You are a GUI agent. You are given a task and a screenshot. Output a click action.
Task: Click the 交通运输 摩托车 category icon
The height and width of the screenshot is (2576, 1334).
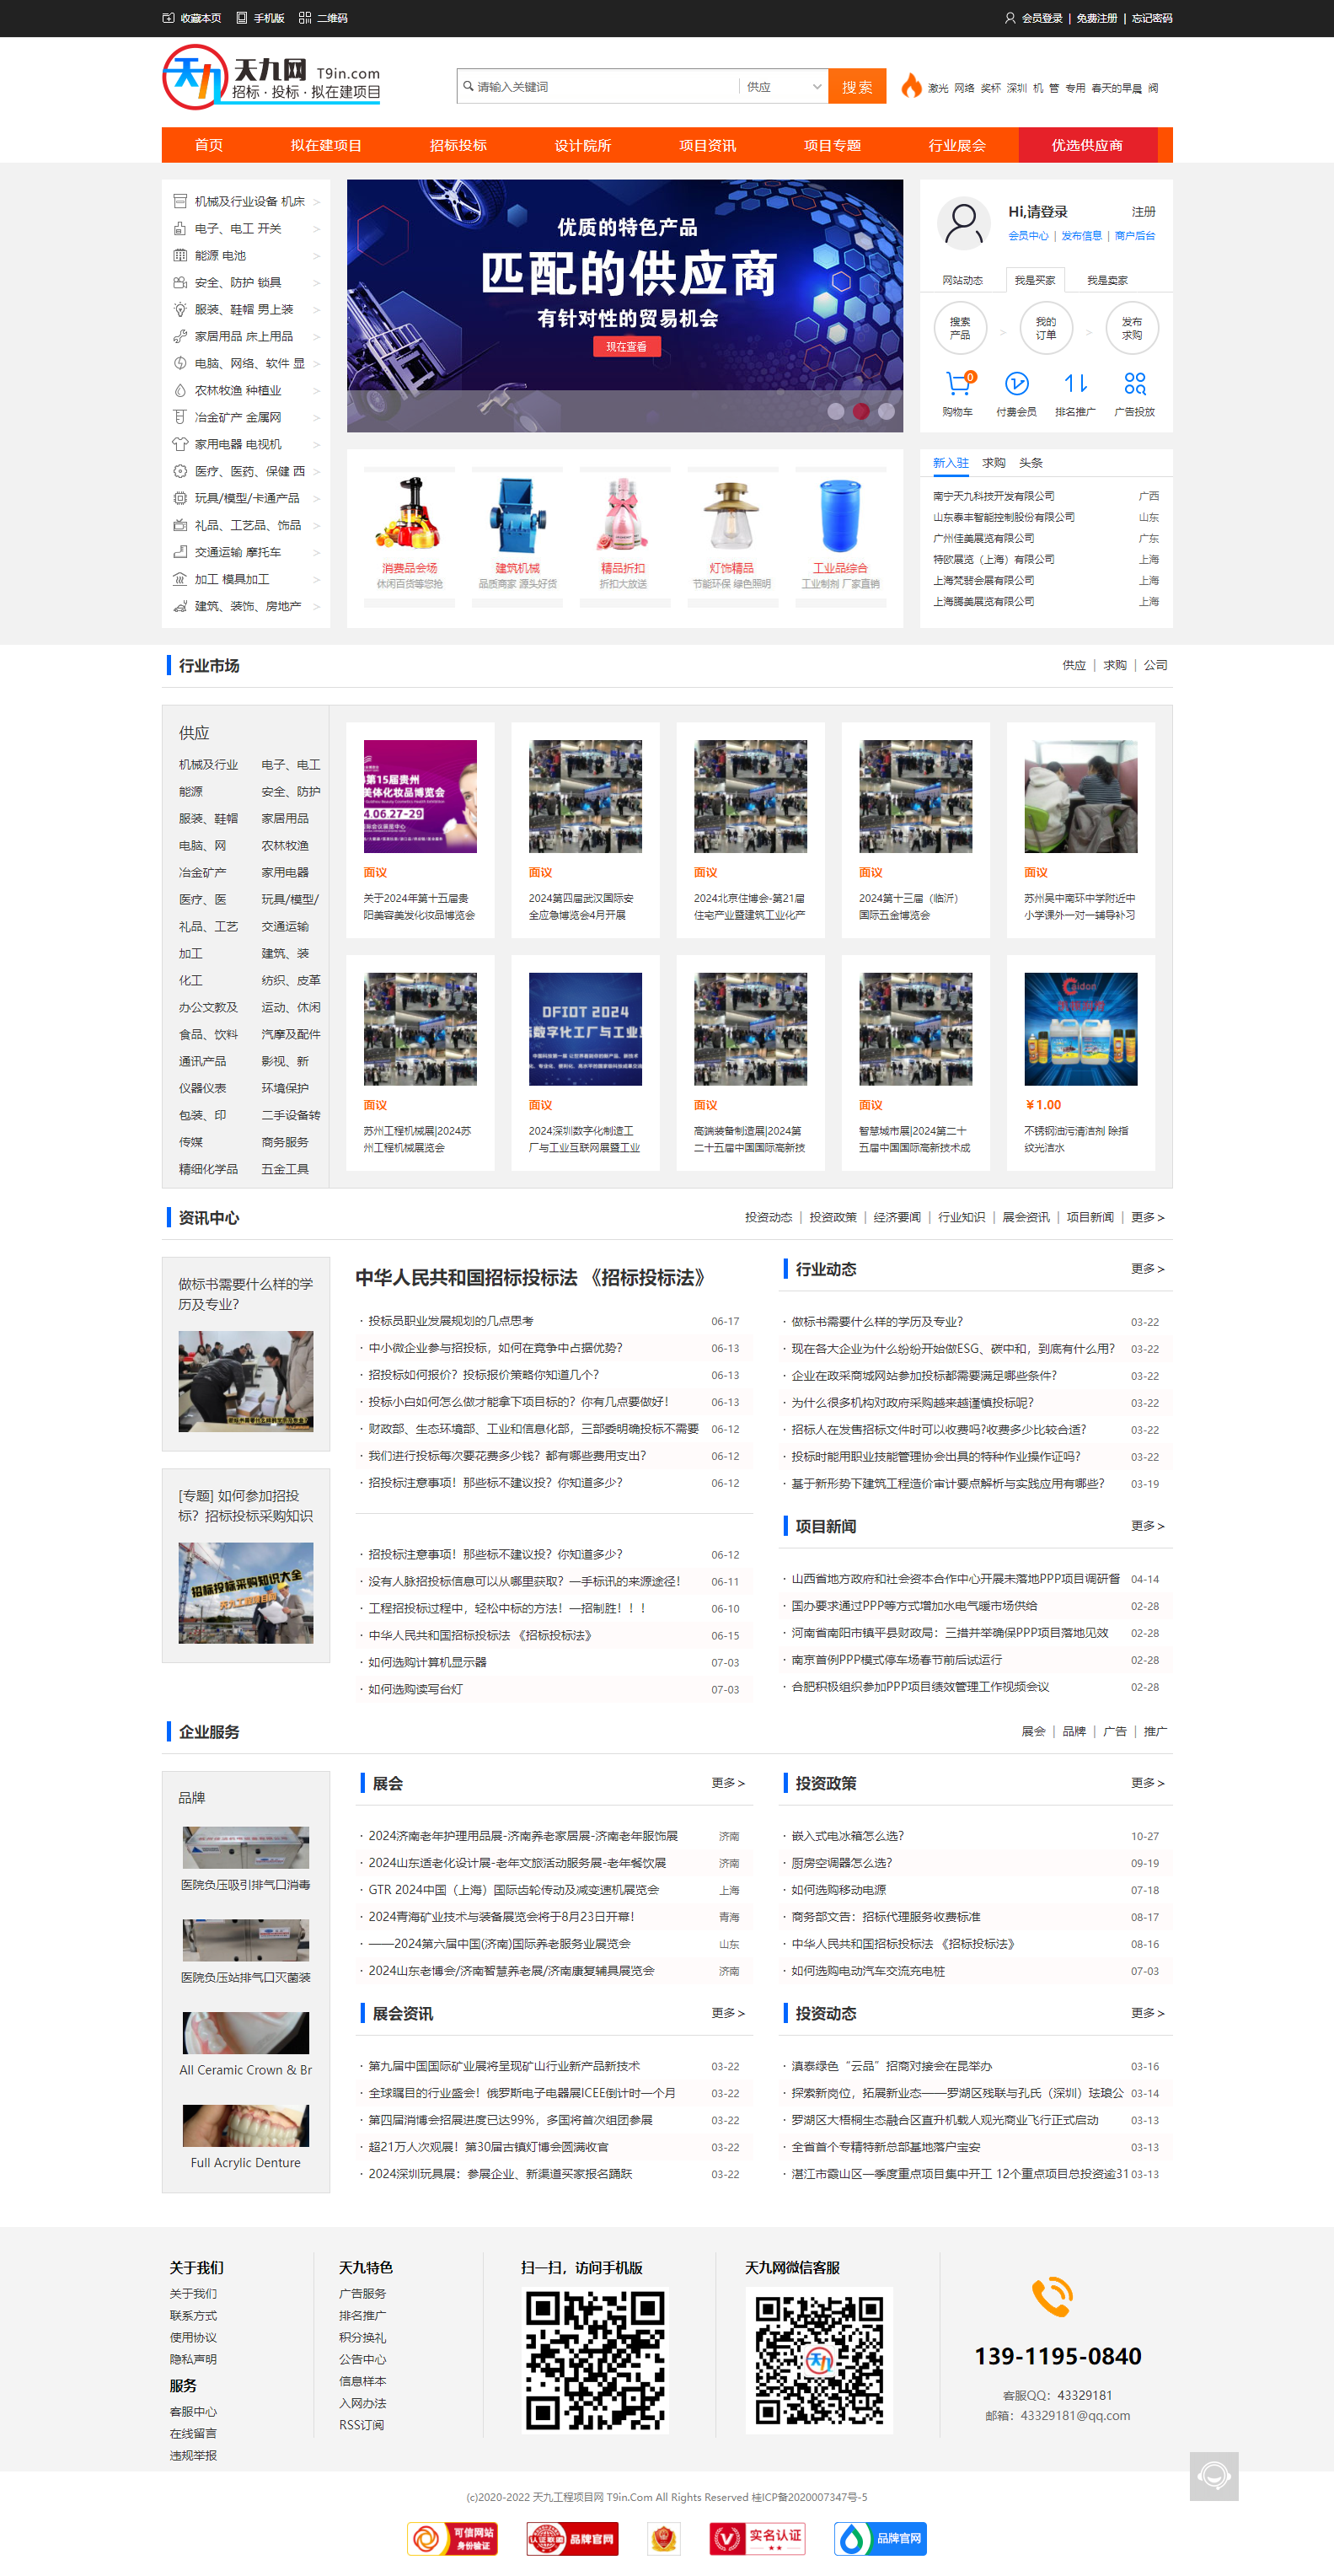click(180, 552)
